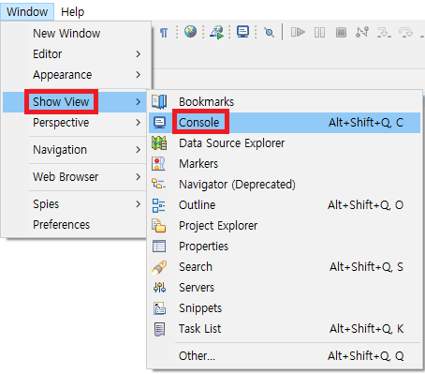The height and width of the screenshot is (374, 425).
Task: Click the Alt+Shift+Q, S shortcut text
Action: point(366,267)
